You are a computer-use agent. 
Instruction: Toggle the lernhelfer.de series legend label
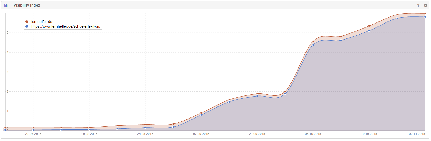click(41, 22)
